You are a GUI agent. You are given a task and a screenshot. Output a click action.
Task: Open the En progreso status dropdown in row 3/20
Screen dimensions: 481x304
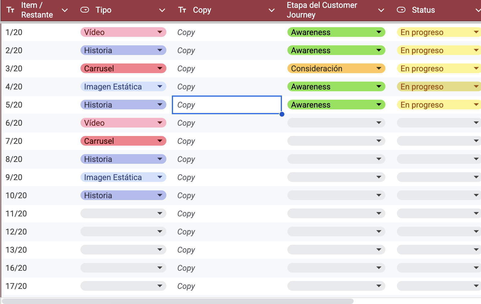click(x=439, y=68)
